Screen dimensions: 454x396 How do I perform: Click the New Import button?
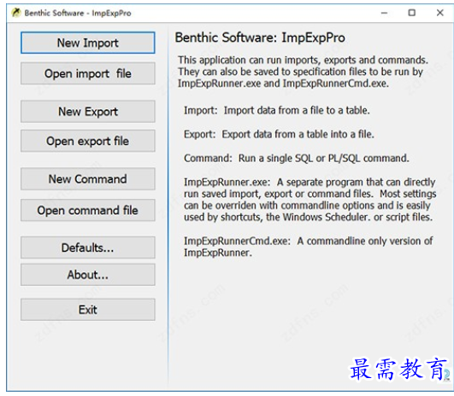coord(88,43)
